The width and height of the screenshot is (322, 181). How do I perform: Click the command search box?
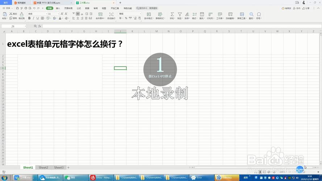coord(147,8)
